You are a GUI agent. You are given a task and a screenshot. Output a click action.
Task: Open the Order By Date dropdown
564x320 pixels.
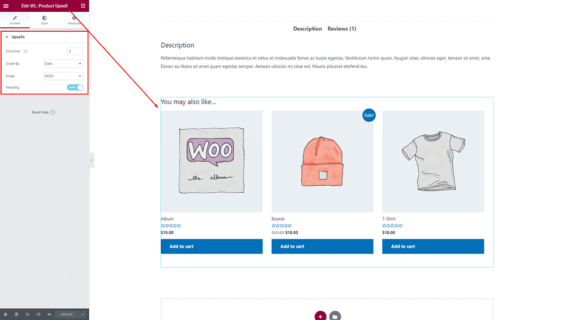point(62,63)
